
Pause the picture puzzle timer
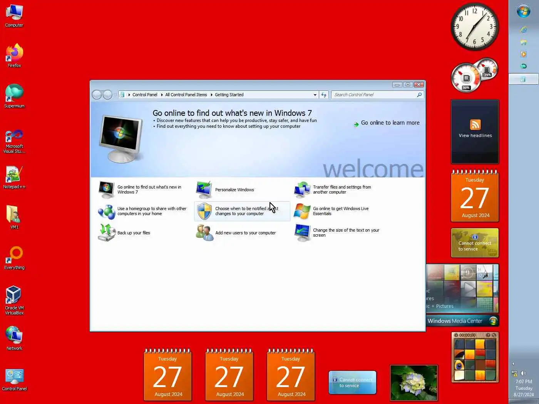tap(457, 335)
